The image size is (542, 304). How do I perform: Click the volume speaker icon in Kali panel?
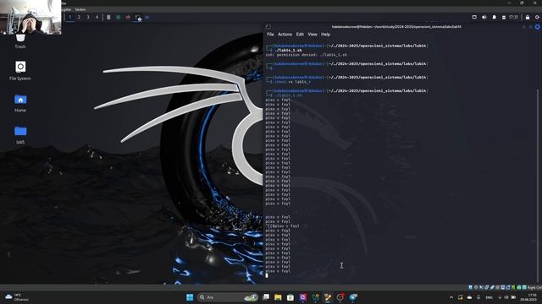pyautogui.click(x=484, y=17)
